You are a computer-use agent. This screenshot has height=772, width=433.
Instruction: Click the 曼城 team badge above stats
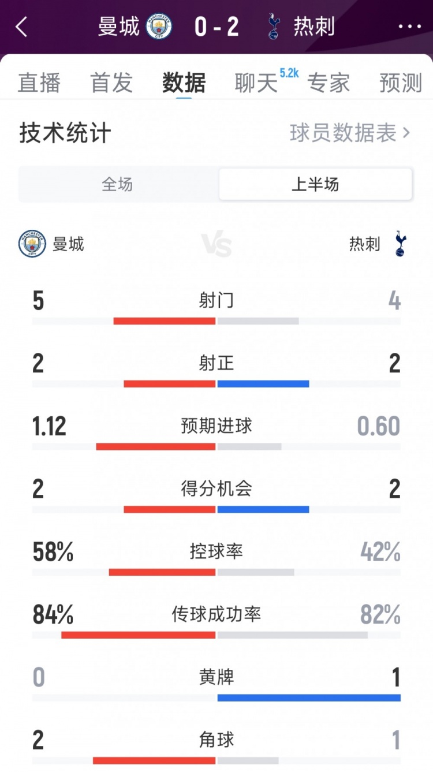click(33, 244)
